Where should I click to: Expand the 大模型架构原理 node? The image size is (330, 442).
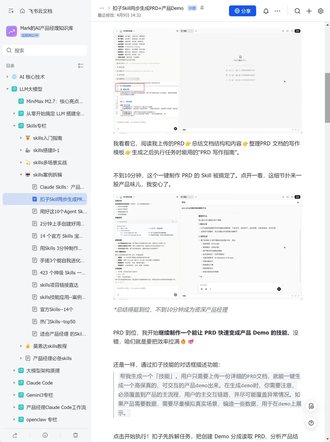click(14, 371)
